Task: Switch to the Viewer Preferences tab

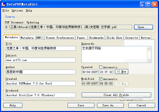Action: point(60,38)
